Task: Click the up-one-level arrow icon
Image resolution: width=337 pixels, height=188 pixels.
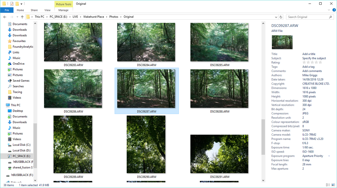Action: 22,17
